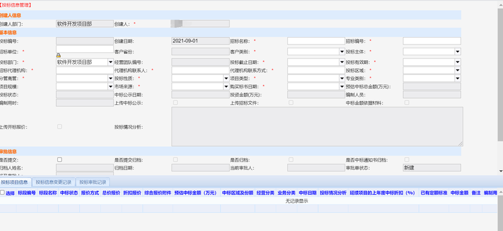503x231 pixels.
Task: Click the 经营分类 column header
Action: [x=265, y=193]
